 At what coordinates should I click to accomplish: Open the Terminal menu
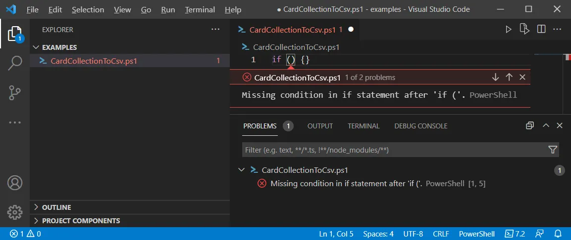point(200,9)
